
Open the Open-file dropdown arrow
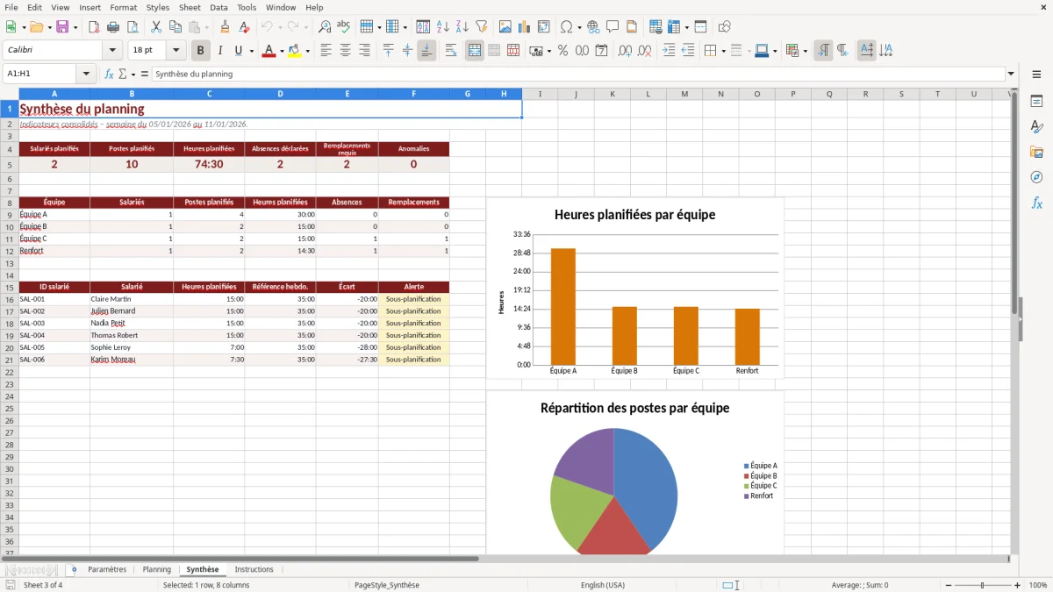[48, 27]
